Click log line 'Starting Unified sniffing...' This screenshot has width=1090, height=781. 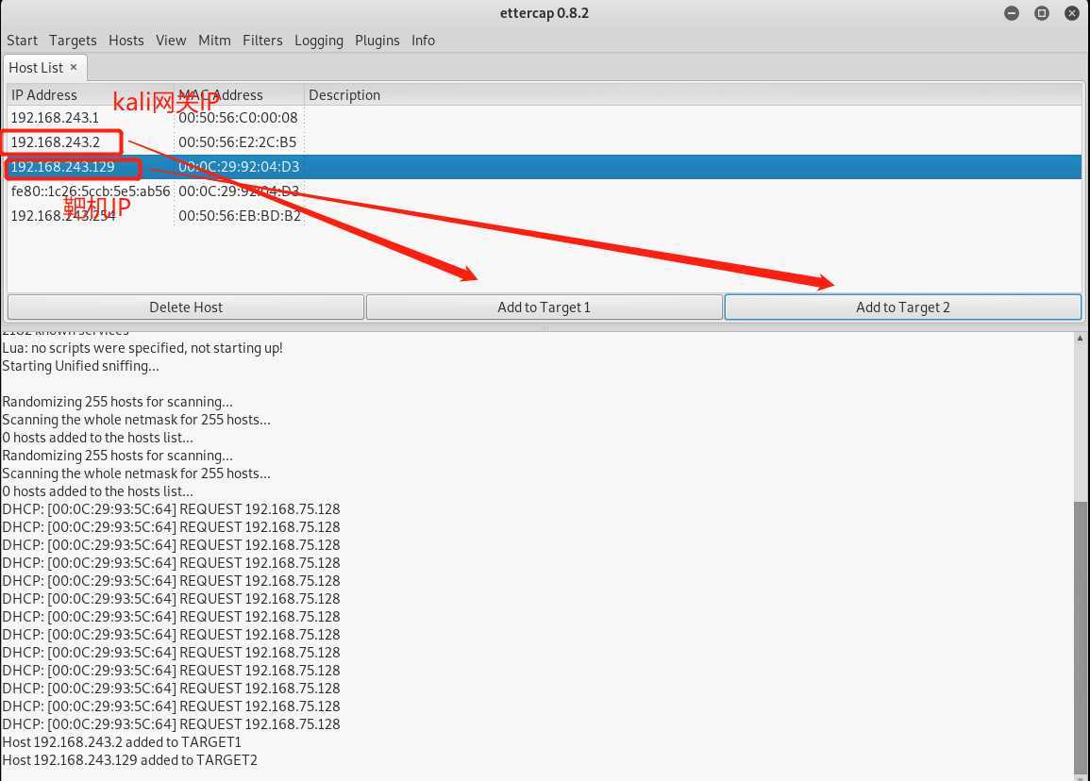(x=80, y=365)
